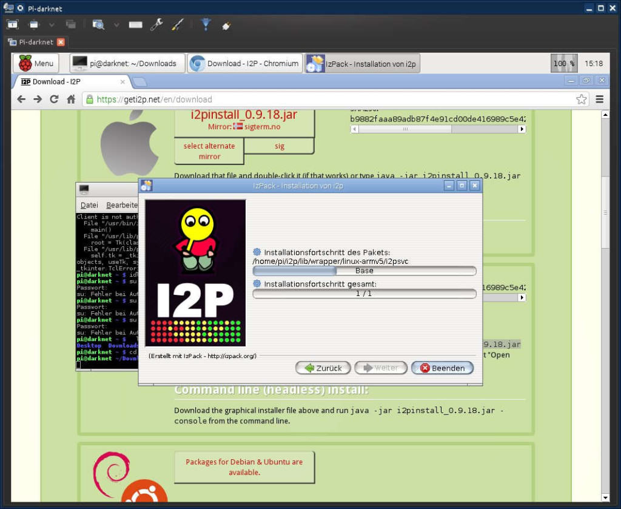Screen dimensions: 621x509
Task: Click the Chromium vertical scrollbar thumb
Action: click(605, 212)
